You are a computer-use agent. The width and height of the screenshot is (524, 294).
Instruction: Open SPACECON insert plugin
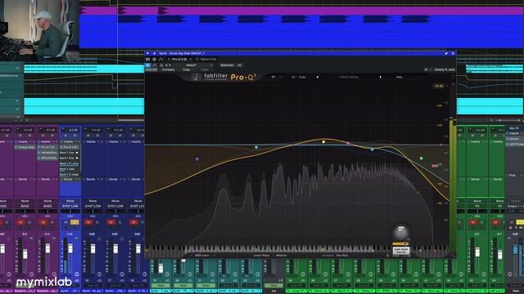click(48, 158)
